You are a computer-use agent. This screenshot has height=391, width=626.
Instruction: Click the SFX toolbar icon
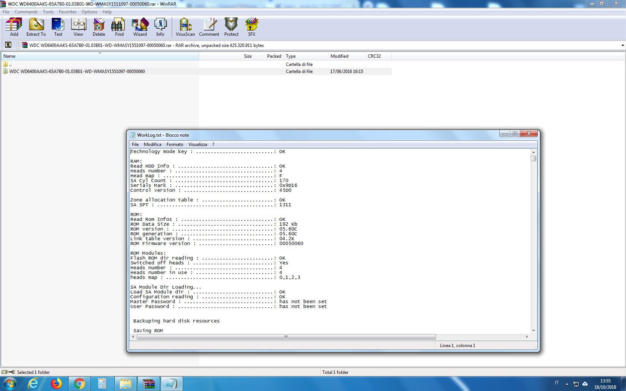252,27
